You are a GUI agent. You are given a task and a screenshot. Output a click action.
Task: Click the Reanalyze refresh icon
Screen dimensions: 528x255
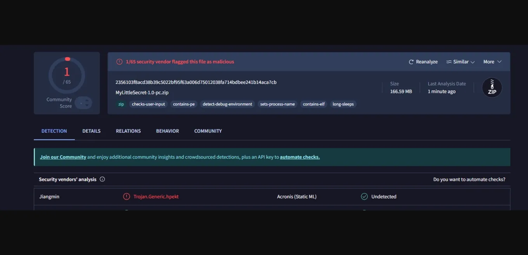(411, 62)
